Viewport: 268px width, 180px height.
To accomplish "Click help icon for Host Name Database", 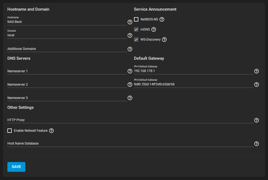I will (x=256, y=144).
